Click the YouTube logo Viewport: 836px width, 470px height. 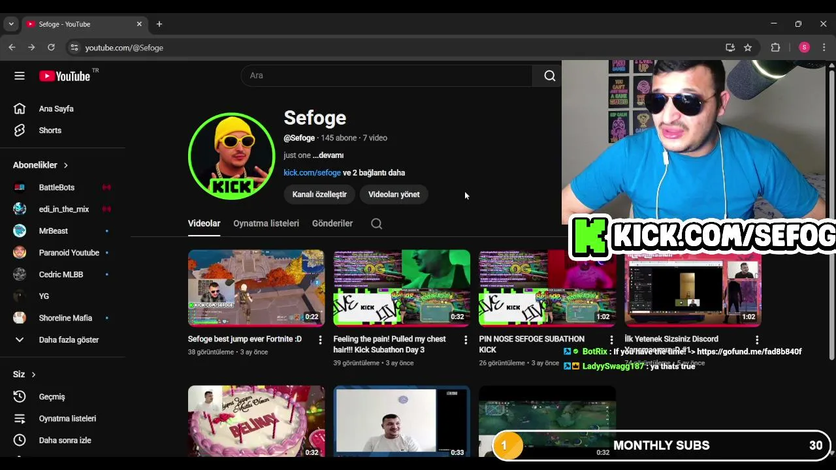(65, 76)
